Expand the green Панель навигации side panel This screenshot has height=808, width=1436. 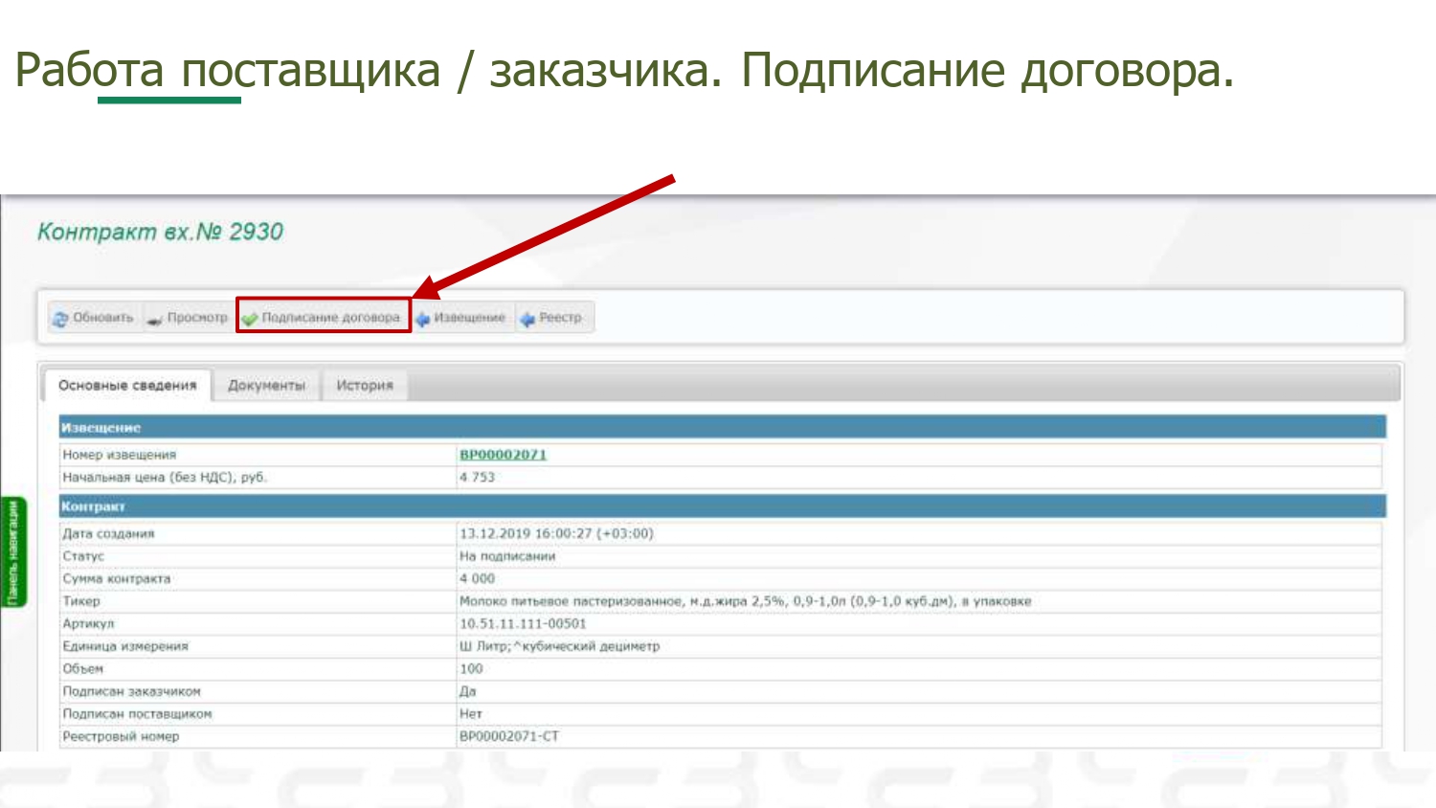click(13, 552)
